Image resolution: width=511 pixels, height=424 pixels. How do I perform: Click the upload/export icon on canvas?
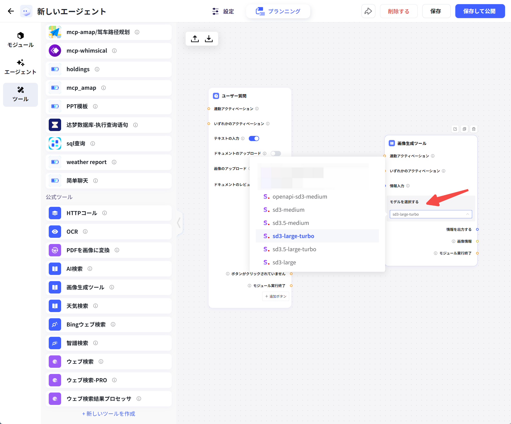[195, 39]
